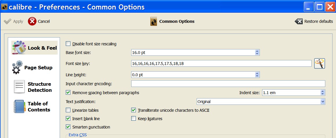Open the font size key wizard

point(319,64)
